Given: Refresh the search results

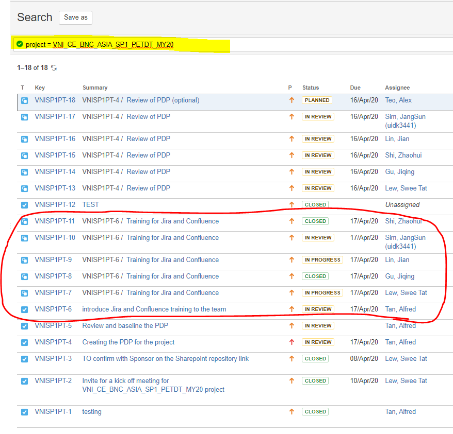Looking at the screenshot, I should (x=54, y=68).
